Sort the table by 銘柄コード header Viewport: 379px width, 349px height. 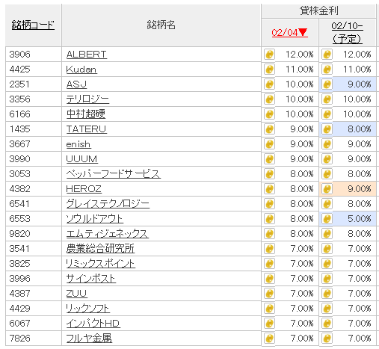click(33, 25)
